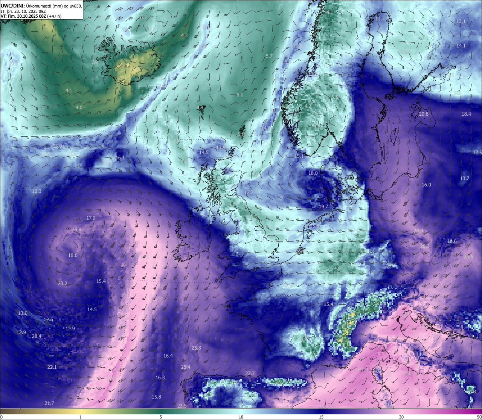The image size is (482, 420).
Task: Click the map value 18.4
Action: [466, 114]
